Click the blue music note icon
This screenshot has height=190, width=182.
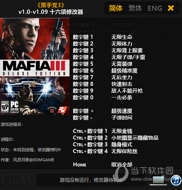point(176,180)
